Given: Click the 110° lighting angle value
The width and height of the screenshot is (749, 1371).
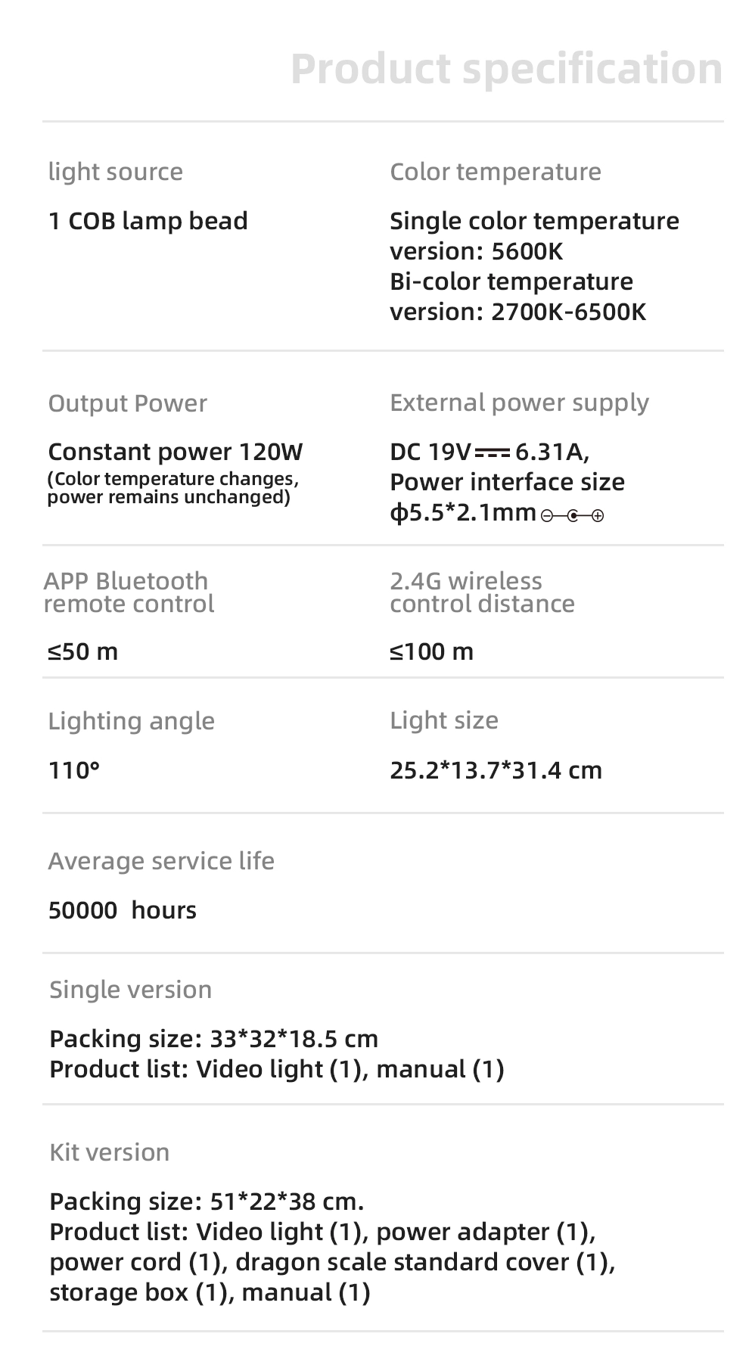Looking at the screenshot, I should coord(74,770).
